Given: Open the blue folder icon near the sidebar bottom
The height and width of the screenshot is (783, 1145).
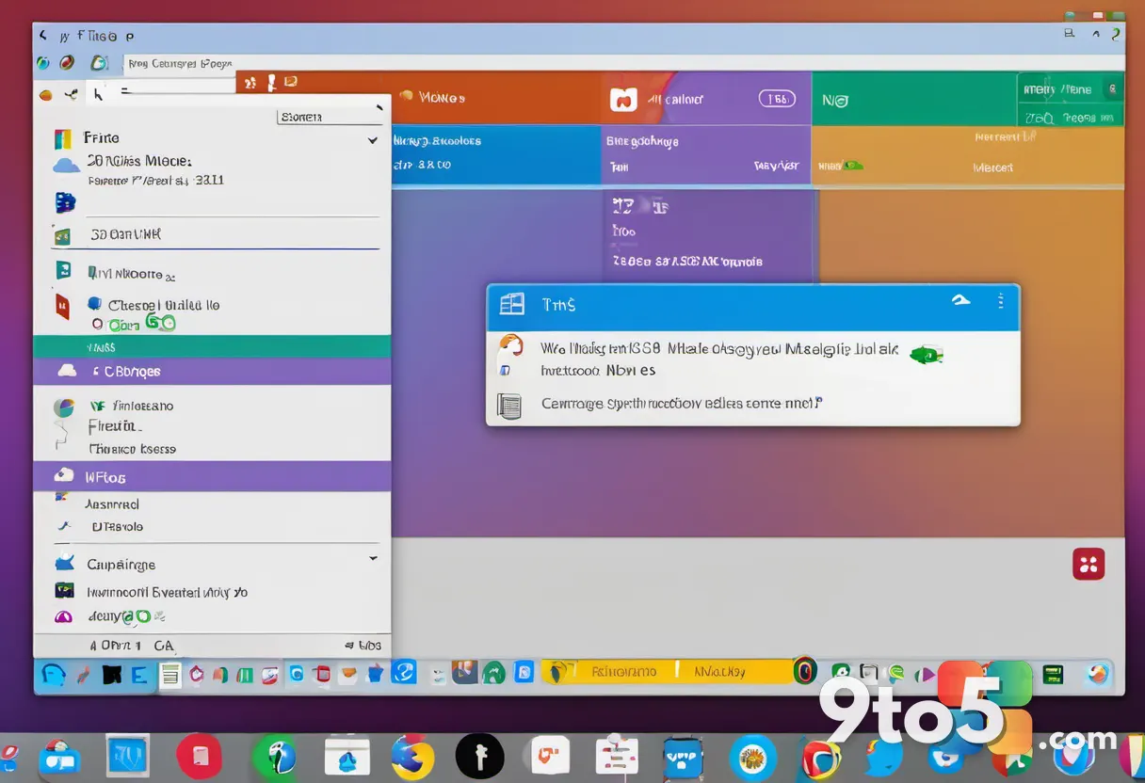Looking at the screenshot, I should point(64,564).
